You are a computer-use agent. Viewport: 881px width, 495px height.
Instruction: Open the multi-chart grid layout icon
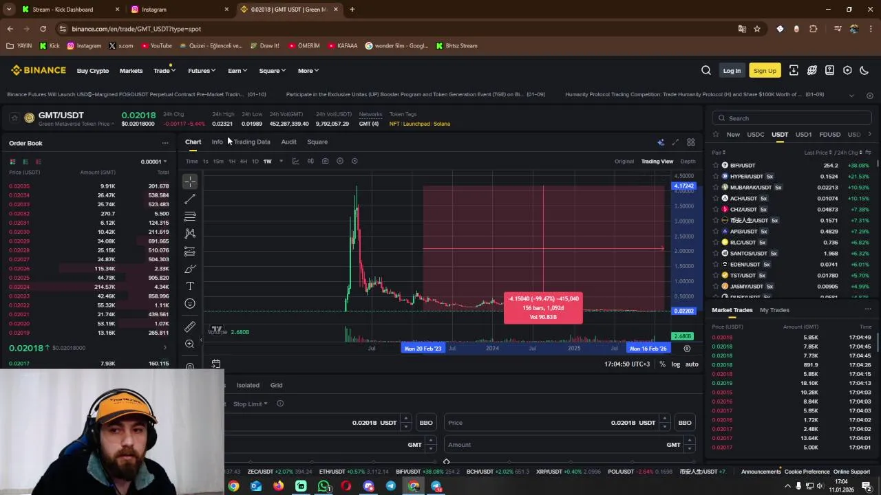pyautogui.click(x=691, y=142)
